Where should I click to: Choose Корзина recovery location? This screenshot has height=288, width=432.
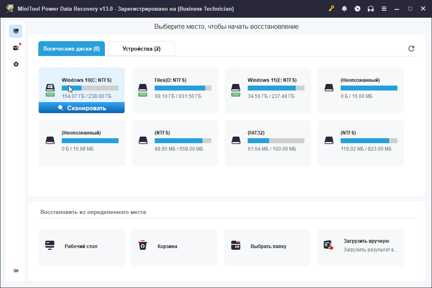pos(175,248)
